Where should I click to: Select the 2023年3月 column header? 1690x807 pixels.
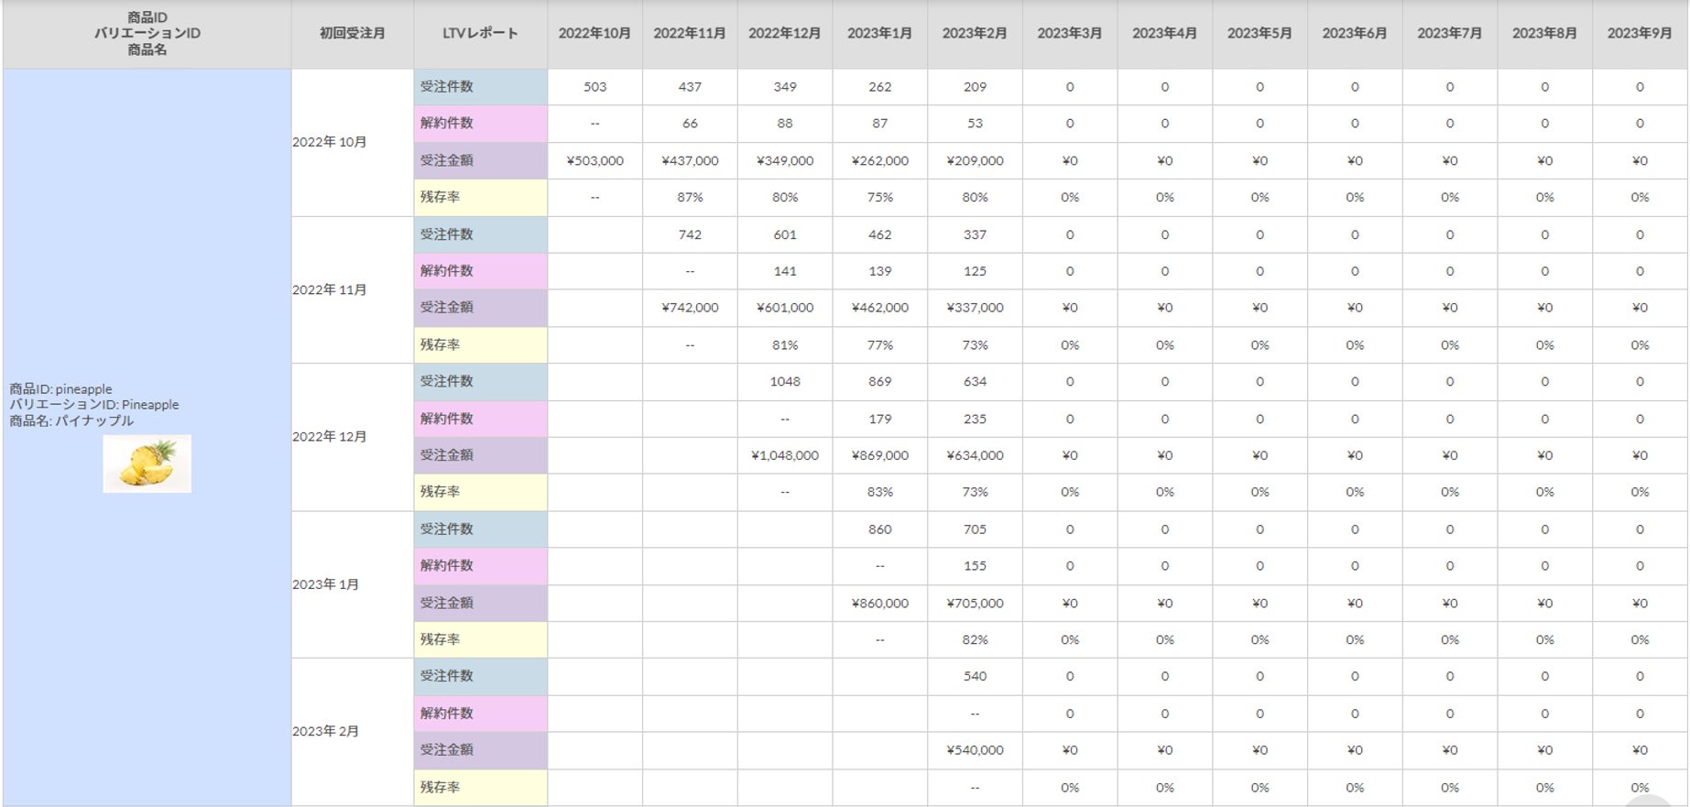pyautogui.click(x=1070, y=34)
